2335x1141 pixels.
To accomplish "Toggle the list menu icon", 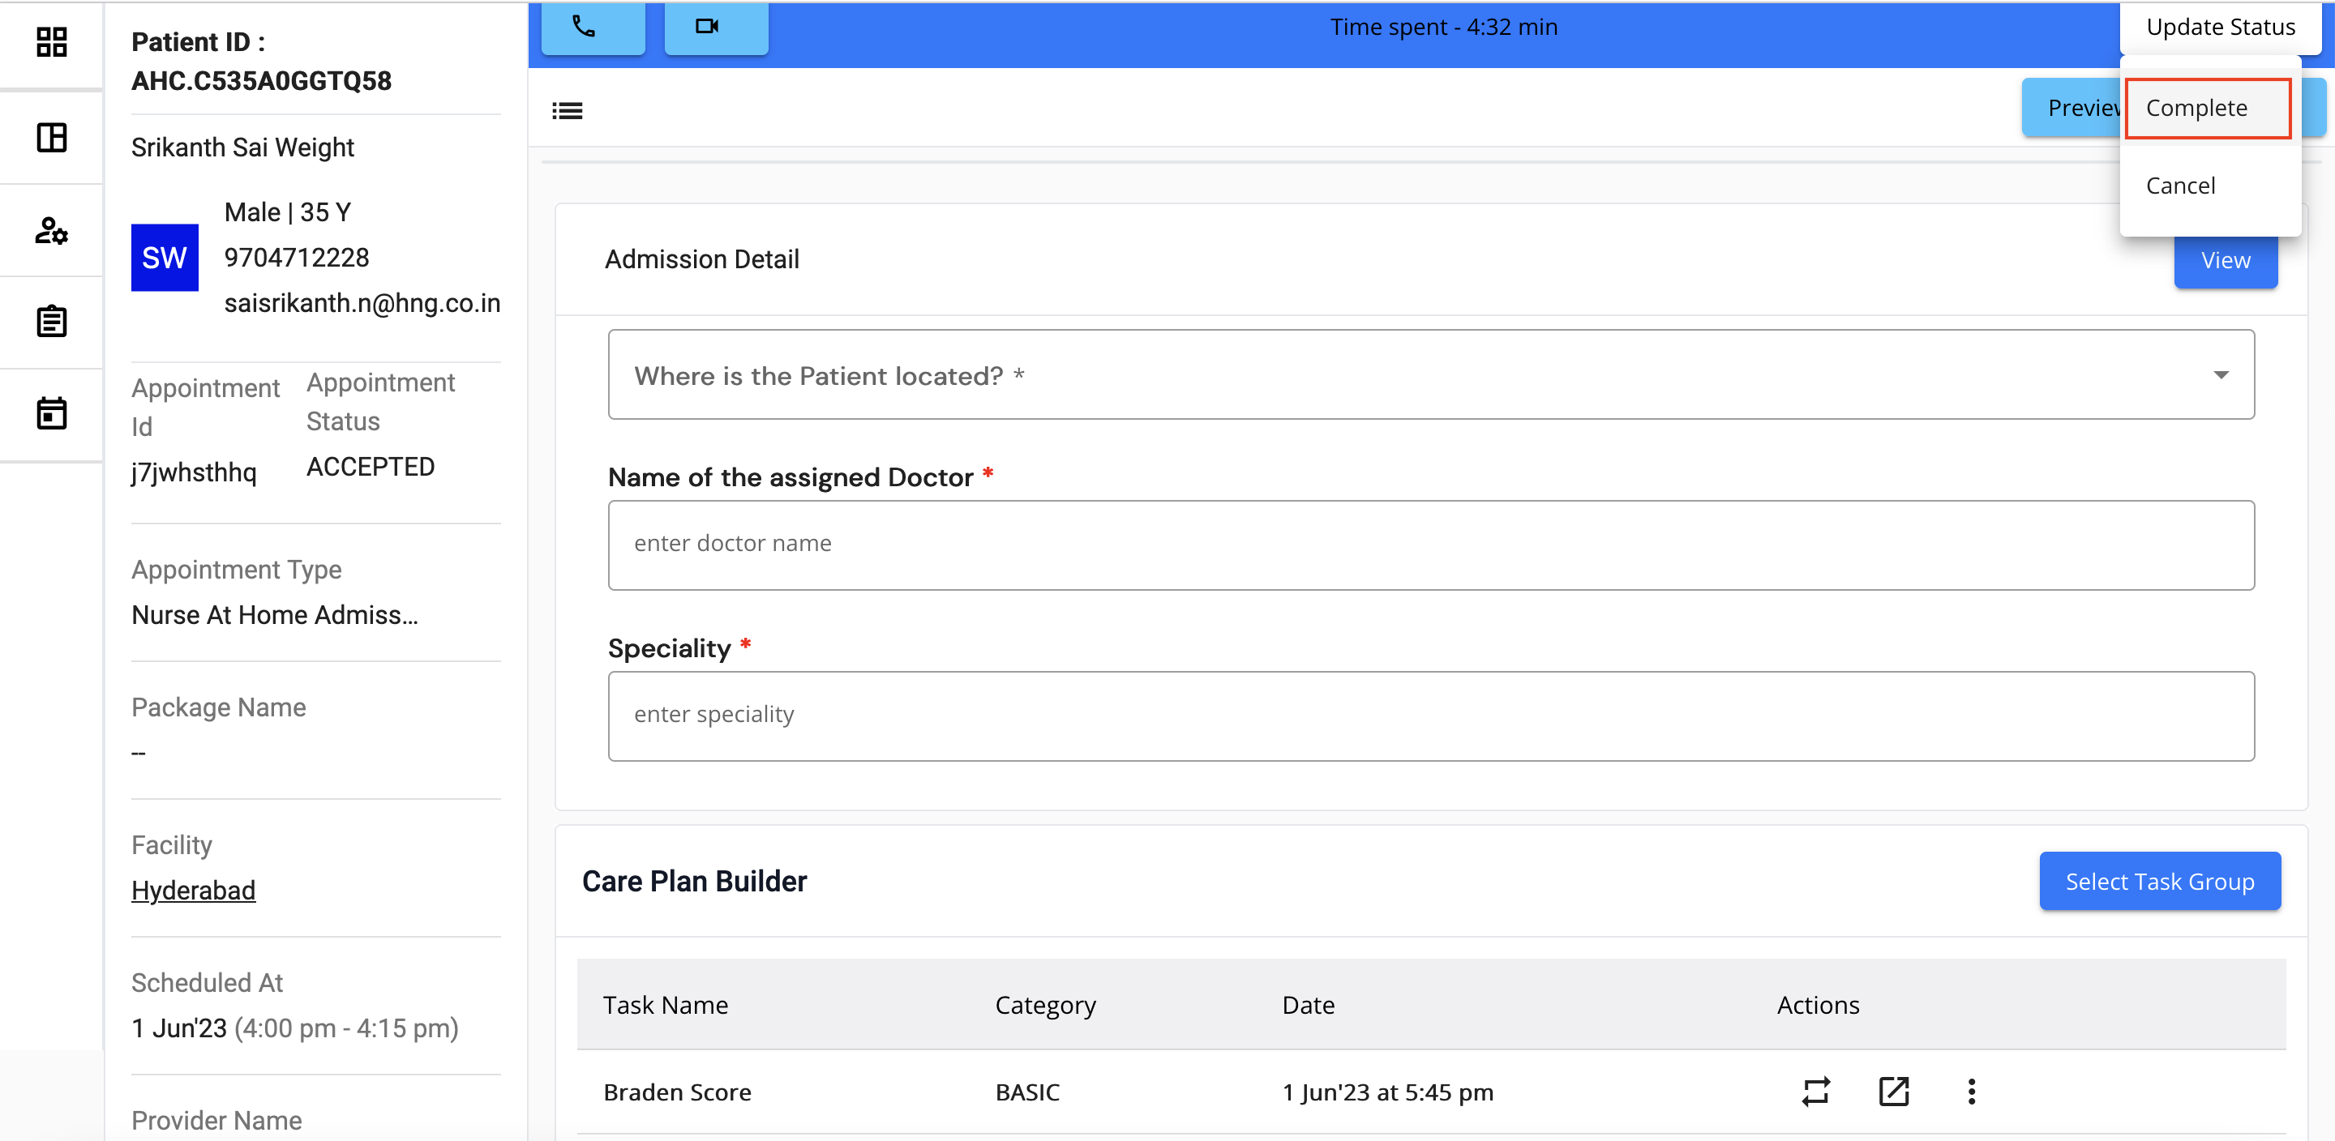I will pos(568,110).
